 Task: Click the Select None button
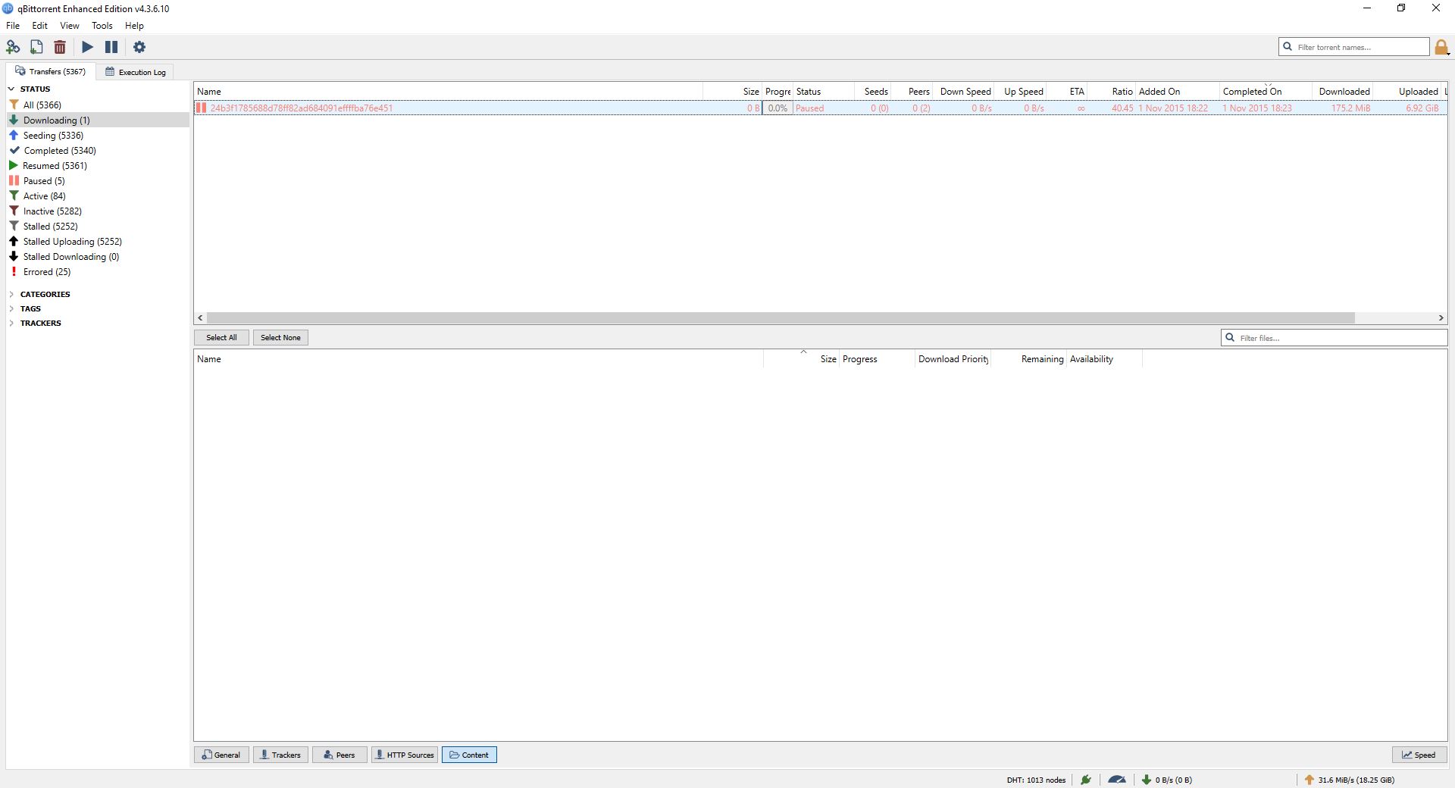pos(280,337)
